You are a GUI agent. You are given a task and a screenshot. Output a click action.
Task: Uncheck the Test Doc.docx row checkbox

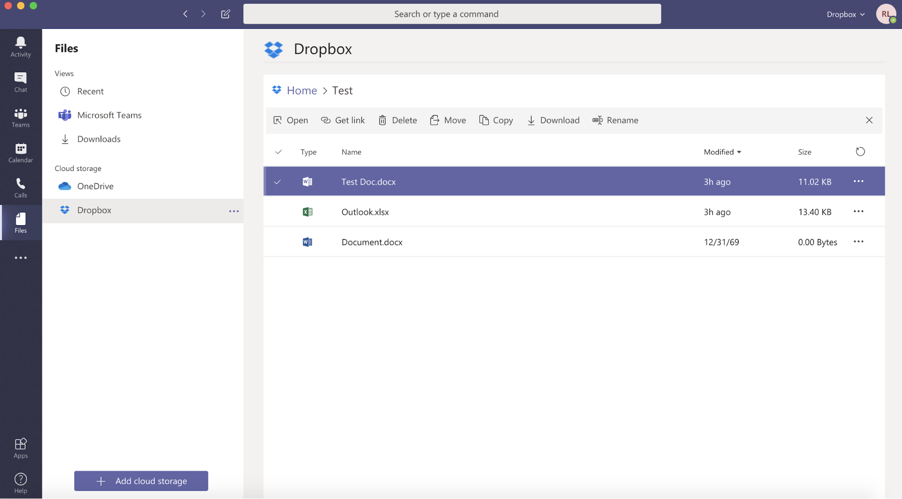pos(278,182)
